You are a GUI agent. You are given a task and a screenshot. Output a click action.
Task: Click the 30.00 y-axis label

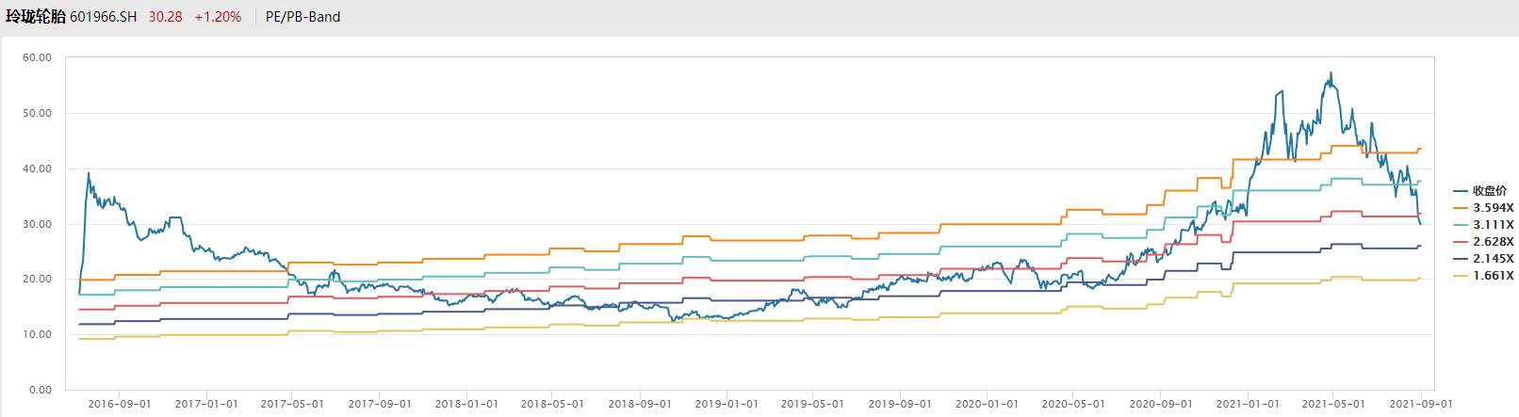38,224
